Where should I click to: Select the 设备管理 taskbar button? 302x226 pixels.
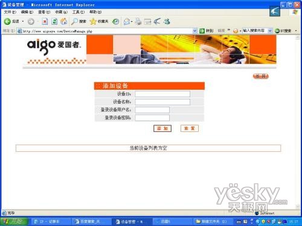pyautogui.click(x=132, y=222)
